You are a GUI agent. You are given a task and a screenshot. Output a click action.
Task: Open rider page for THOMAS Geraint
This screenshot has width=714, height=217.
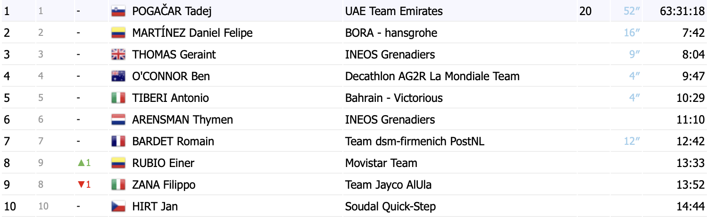[x=174, y=55]
